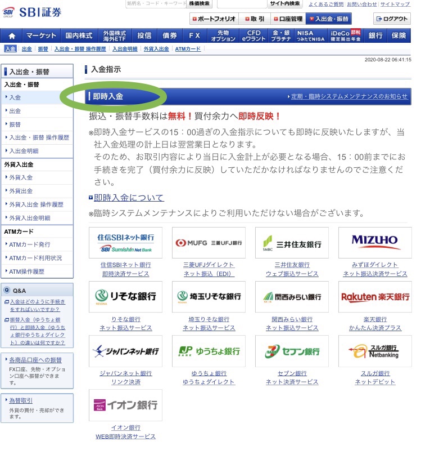
Task: Open 各商品口座への振替 link
Action: pos(35,360)
